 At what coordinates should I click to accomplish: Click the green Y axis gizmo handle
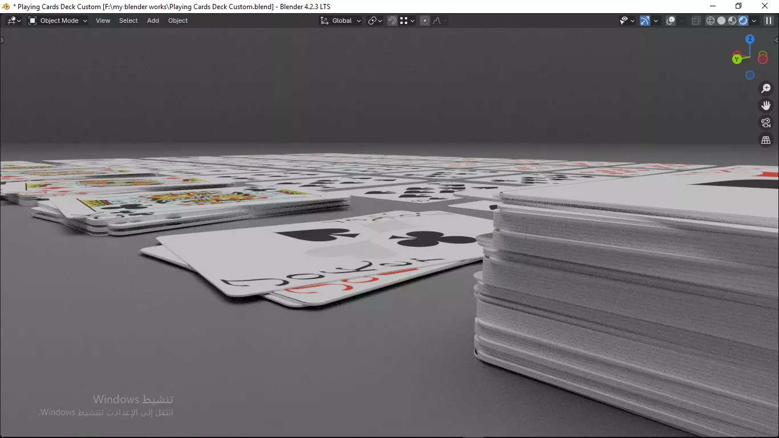point(737,59)
